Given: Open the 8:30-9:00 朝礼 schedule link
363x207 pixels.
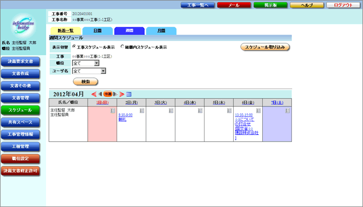Looking at the screenshot, I should (125, 115).
